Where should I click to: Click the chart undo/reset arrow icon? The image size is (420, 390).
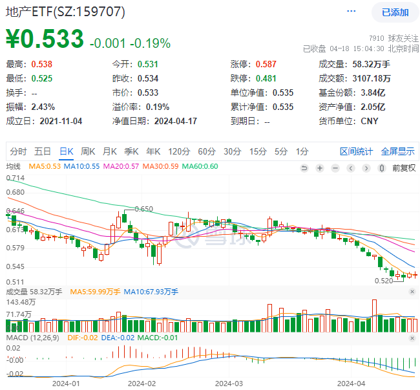[304, 168]
